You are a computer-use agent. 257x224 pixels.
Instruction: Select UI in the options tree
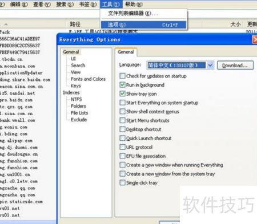pyautogui.click(x=73, y=59)
